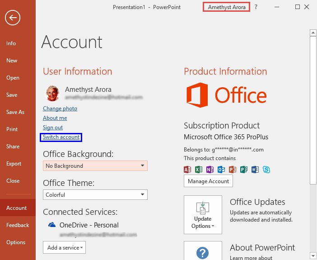317x260 pixels.
Task: Click the OneNote app icon
Action: pos(210,170)
